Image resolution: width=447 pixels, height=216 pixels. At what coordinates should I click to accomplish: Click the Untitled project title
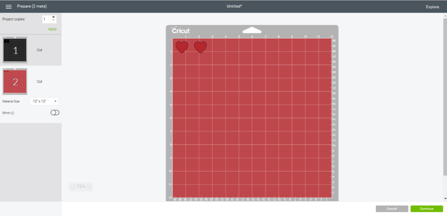(x=234, y=7)
